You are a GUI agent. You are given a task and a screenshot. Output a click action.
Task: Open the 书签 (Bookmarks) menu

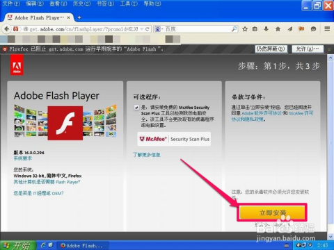(105, 3)
